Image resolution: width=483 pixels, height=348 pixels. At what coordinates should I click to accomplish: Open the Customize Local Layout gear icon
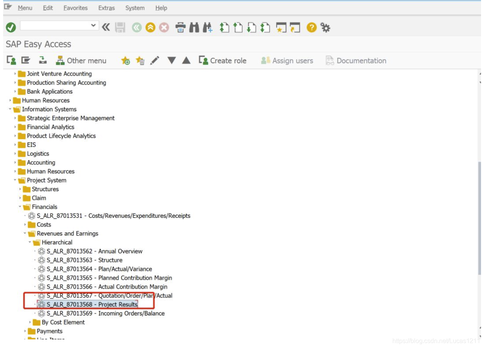325,27
